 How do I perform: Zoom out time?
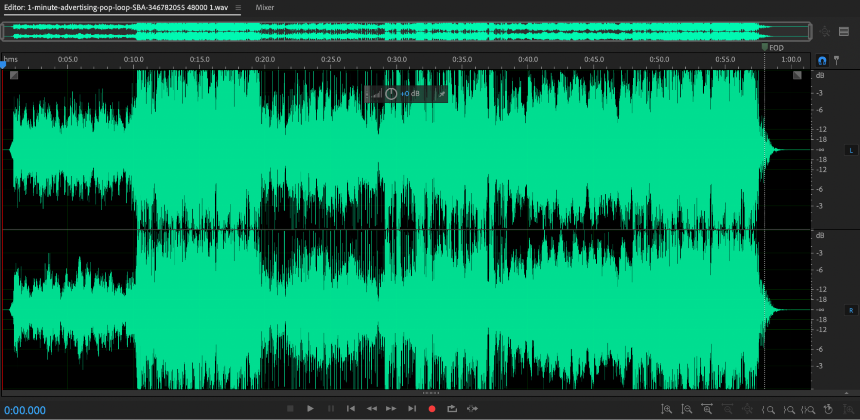(x=727, y=409)
